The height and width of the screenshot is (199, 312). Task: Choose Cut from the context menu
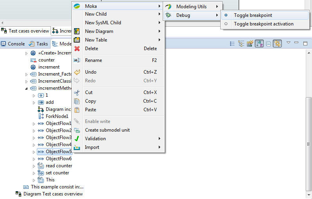coord(119,92)
